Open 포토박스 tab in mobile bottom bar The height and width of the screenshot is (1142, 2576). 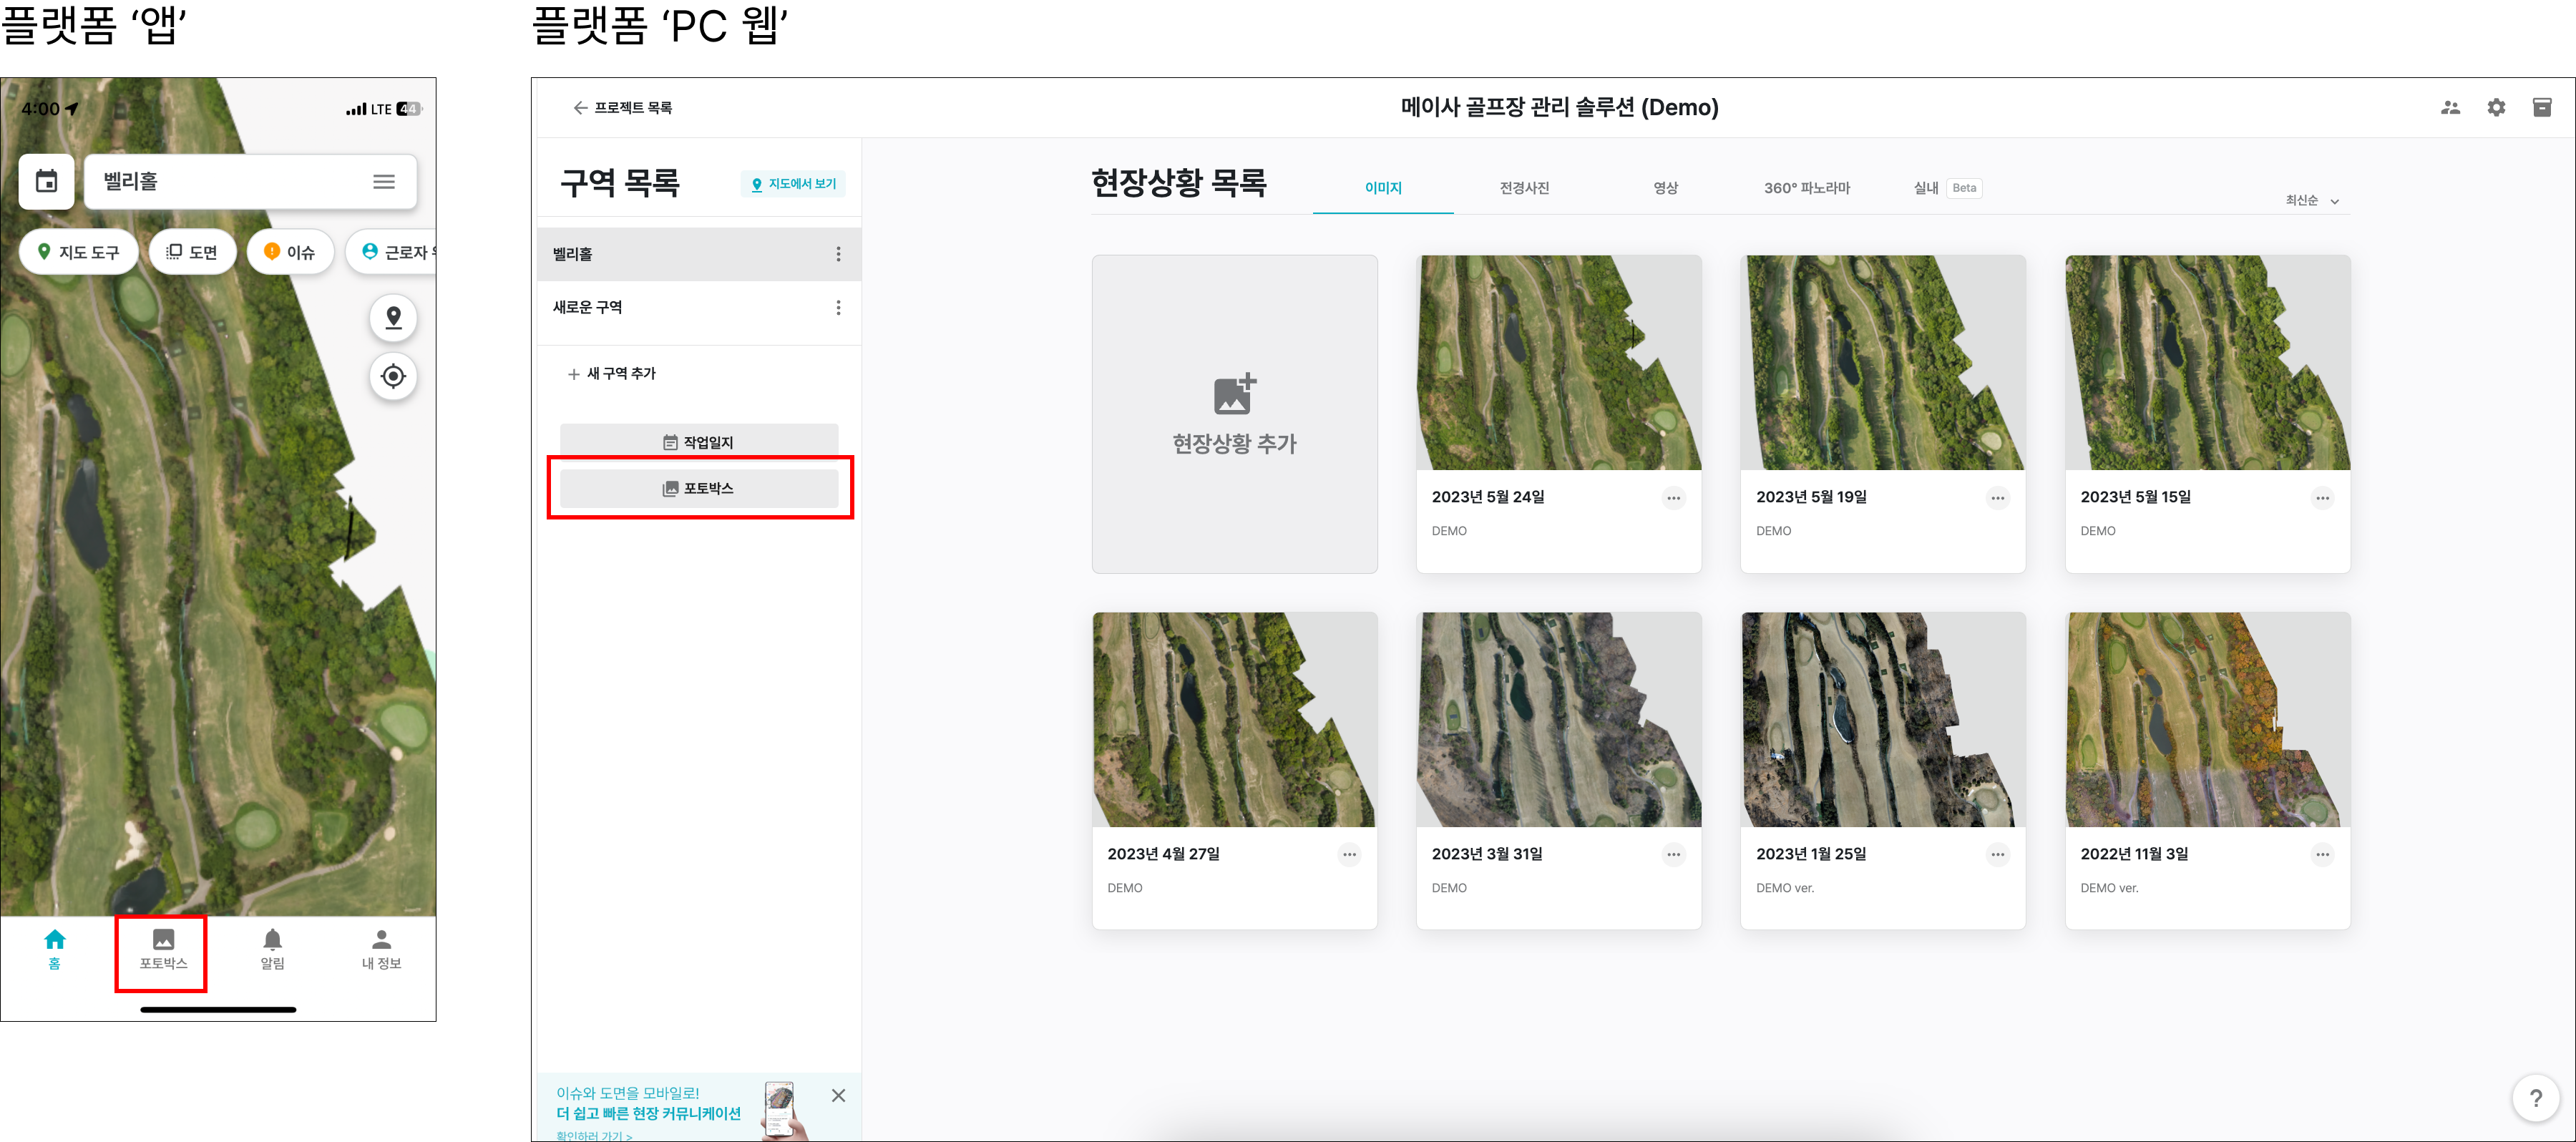coord(162,949)
